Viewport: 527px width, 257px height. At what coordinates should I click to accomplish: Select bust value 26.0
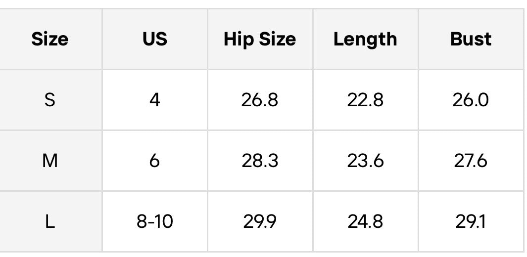[471, 100]
